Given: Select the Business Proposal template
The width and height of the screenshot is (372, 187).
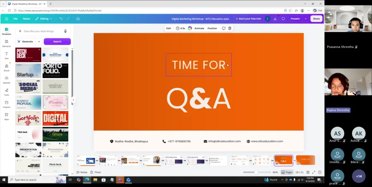Looking at the screenshot, I should point(28,102).
